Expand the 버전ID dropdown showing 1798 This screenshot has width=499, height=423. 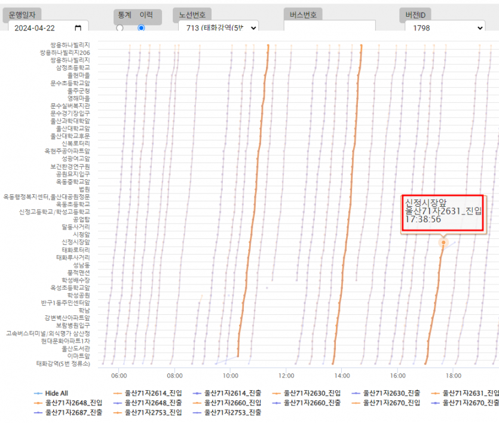click(444, 28)
